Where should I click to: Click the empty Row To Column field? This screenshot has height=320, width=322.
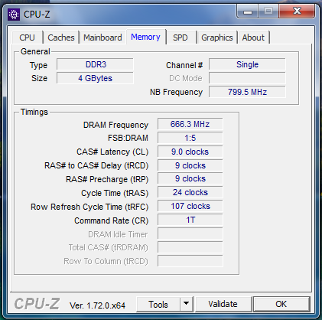pos(190,261)
